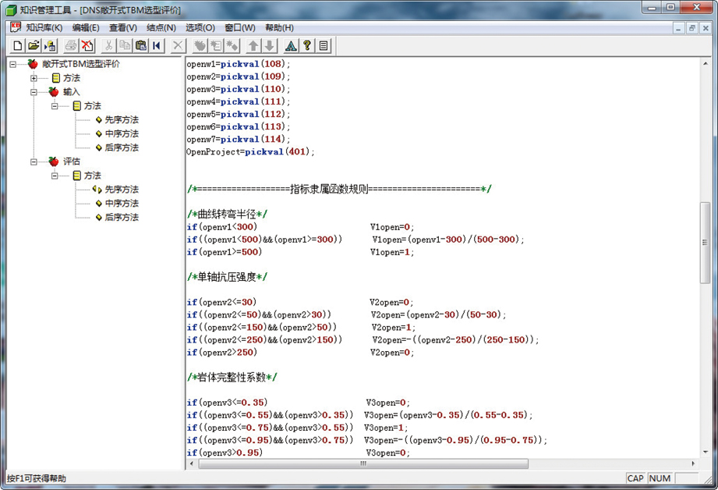Screen dimensions: 718x490
Task: Collapse the 敞开式TBM选型评价 root node
Action: (12, 64)
